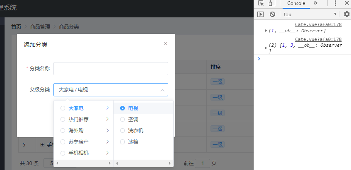Expand the 海外购 submenu chevron
351x170 pixels.
(107, 130)
